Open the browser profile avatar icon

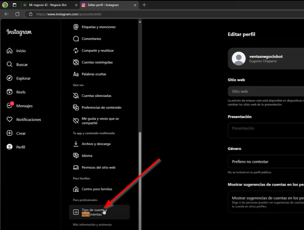(x=5, y=5)
